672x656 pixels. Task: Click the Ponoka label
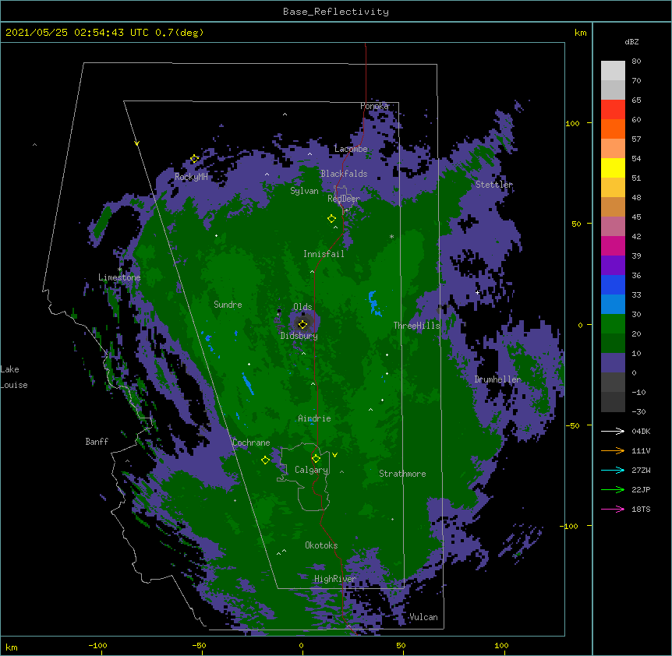[374, 106]
